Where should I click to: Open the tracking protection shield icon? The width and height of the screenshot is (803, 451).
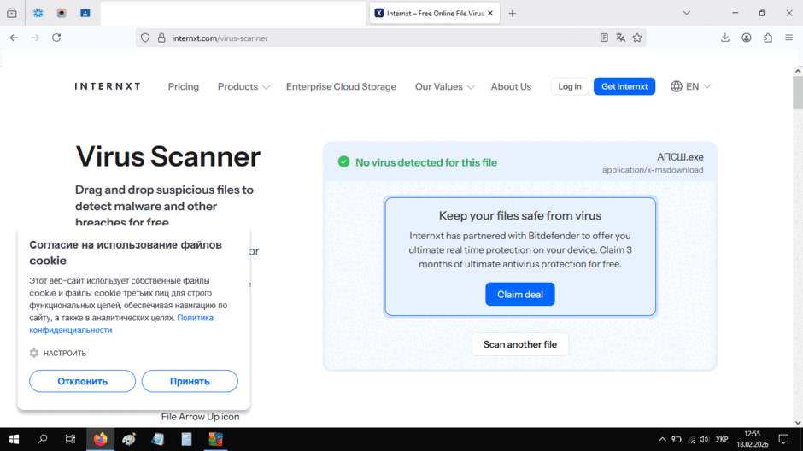click(145, 38)
